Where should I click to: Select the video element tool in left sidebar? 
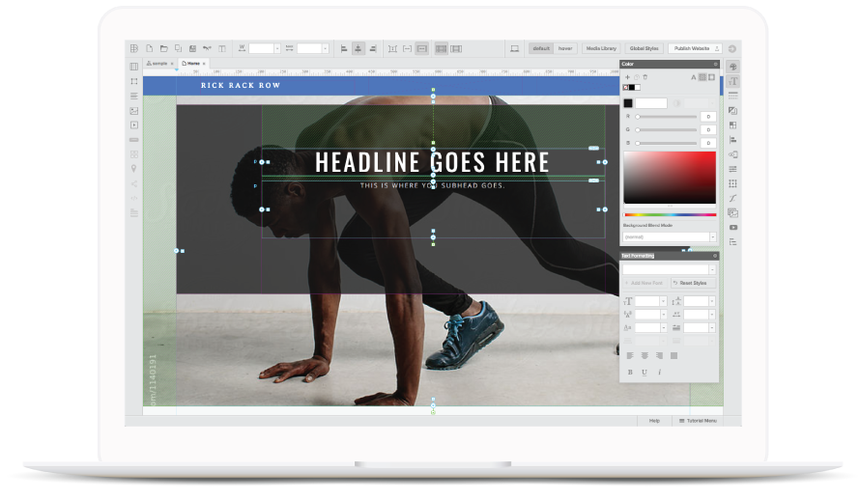[133, 125]
